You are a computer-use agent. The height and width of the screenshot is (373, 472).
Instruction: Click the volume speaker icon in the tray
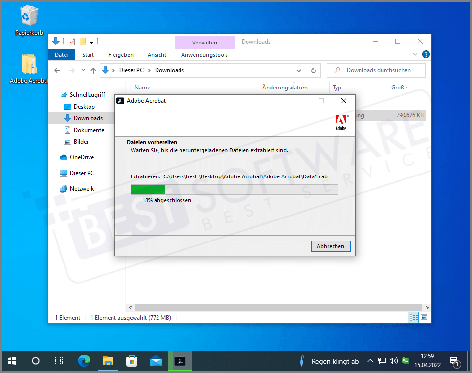coord(394,361)
